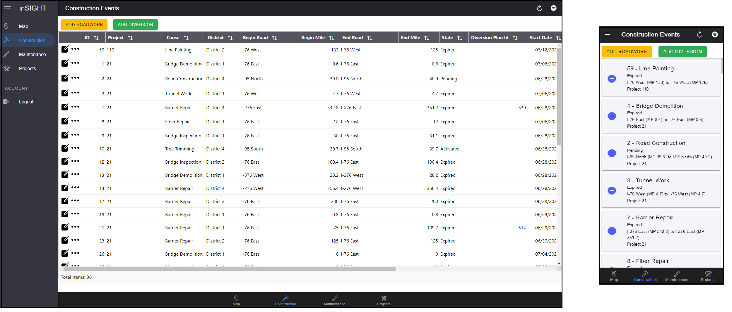This screenshot has width=732, height=312.
Task: Edit the Fiber Repair event row 8
Action: pyautogui.click(x=65, y=121)
